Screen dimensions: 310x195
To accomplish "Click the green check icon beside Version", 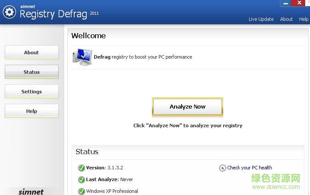I will 81,168.
